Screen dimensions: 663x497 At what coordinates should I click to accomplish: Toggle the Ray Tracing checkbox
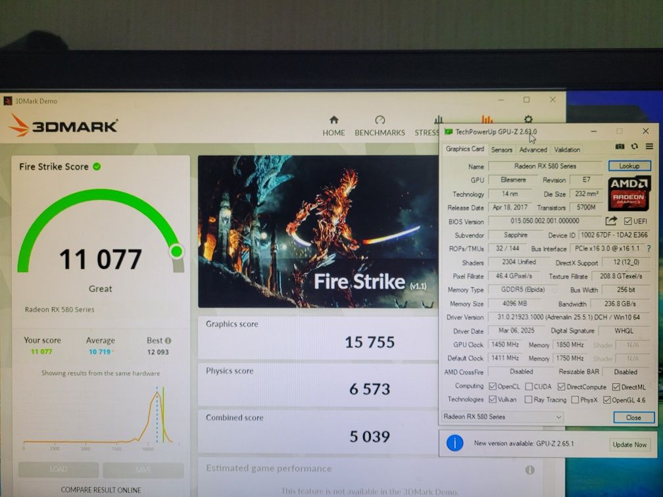pyautogui.click(x=528, y=400)
